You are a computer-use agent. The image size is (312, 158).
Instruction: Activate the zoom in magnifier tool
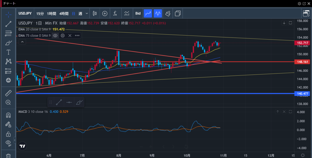tap(8, 102)
